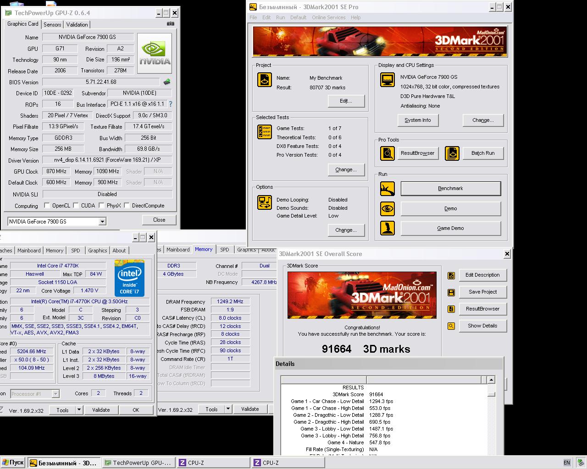
Task: Click the Save Project button
Action: coord(482,292)
